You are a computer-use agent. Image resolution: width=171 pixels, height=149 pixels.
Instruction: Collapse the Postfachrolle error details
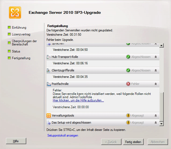(x=156, y=84)
